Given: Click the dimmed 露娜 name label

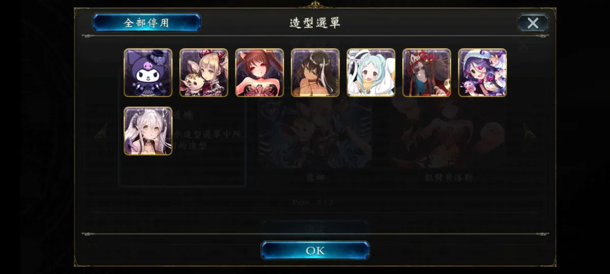Looking at the screenshot, I should [315, 178].
